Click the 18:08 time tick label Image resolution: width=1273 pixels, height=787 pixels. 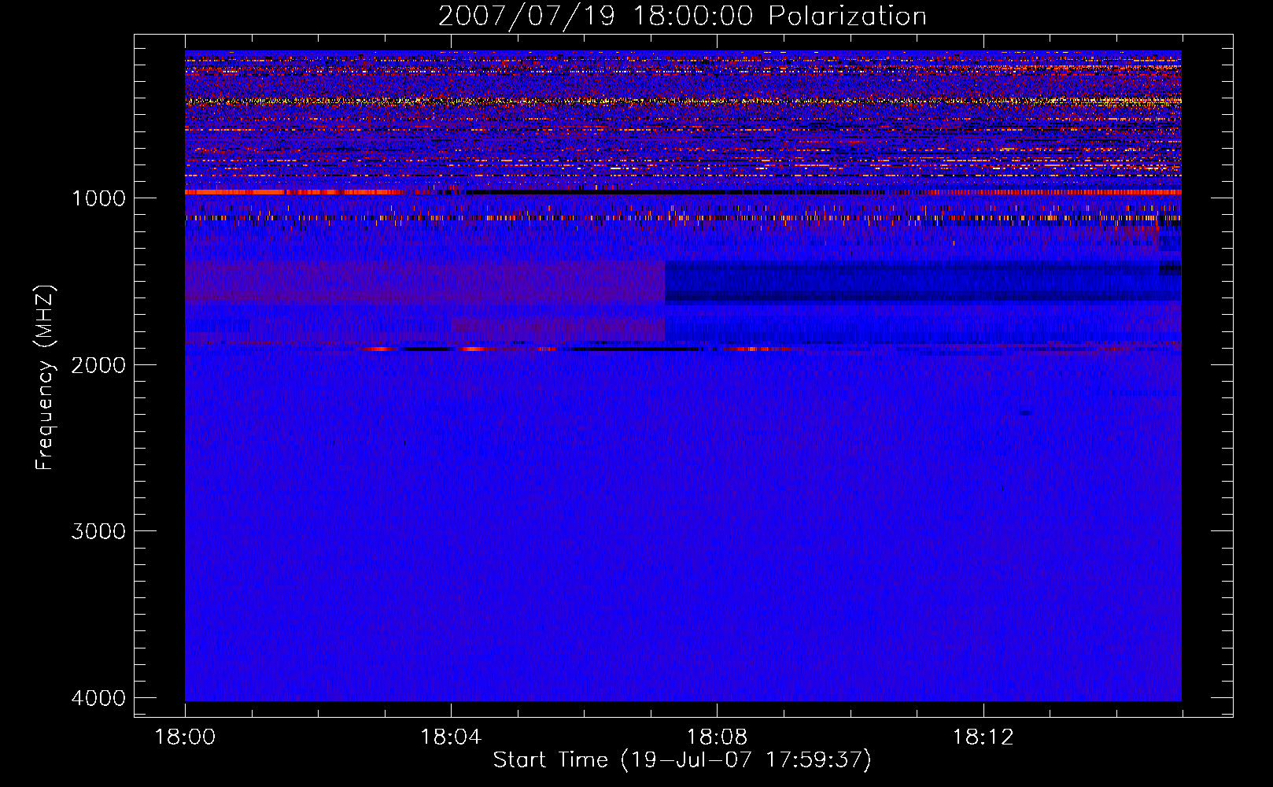tap(717, 737)
